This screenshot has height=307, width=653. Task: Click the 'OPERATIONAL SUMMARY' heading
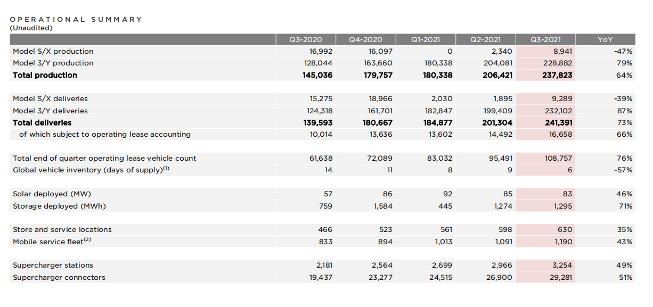(x=76, y=19)
